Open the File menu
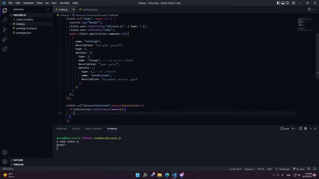319x179 pixels. [10, 3]
